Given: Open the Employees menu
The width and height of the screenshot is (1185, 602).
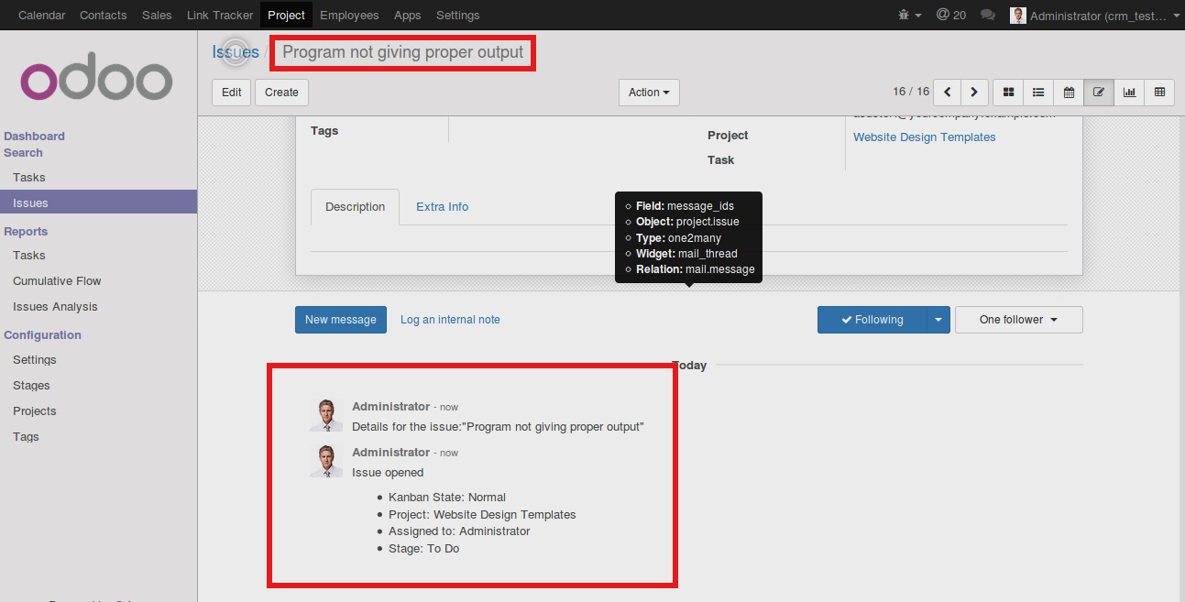Looking at the screenshot, I should click(x=349, y=15).
